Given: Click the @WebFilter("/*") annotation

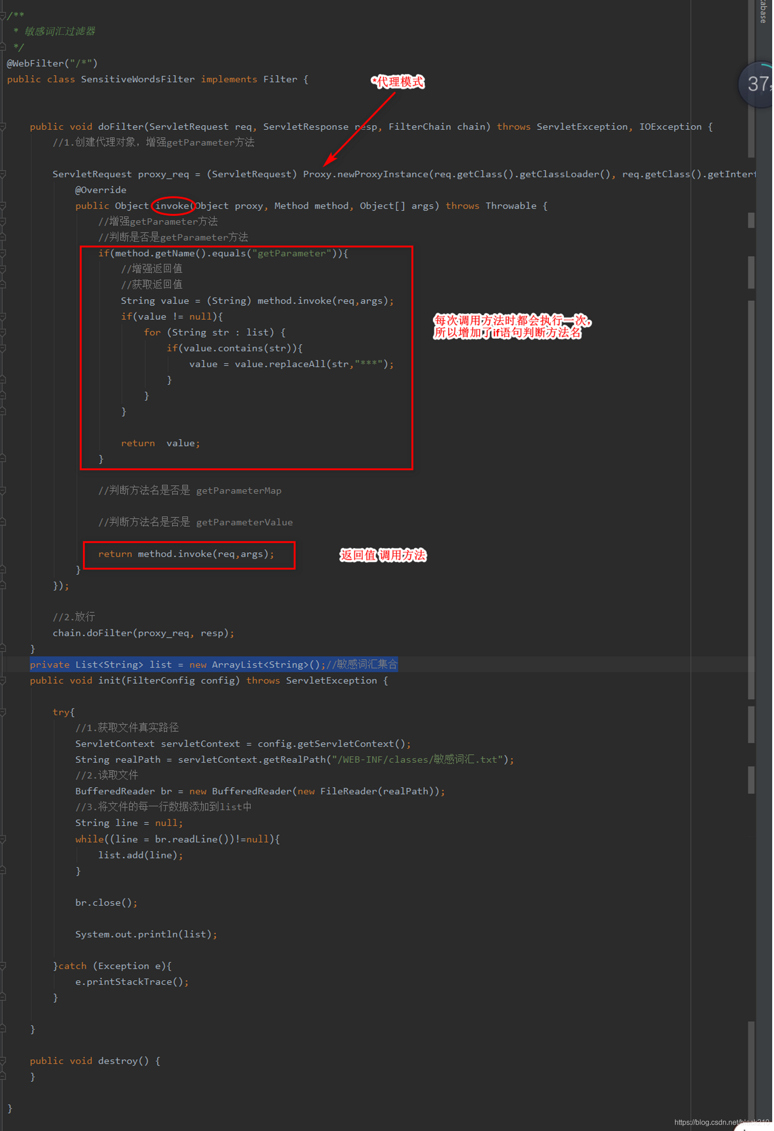Looking at the screenshot, I should point(52,63).
